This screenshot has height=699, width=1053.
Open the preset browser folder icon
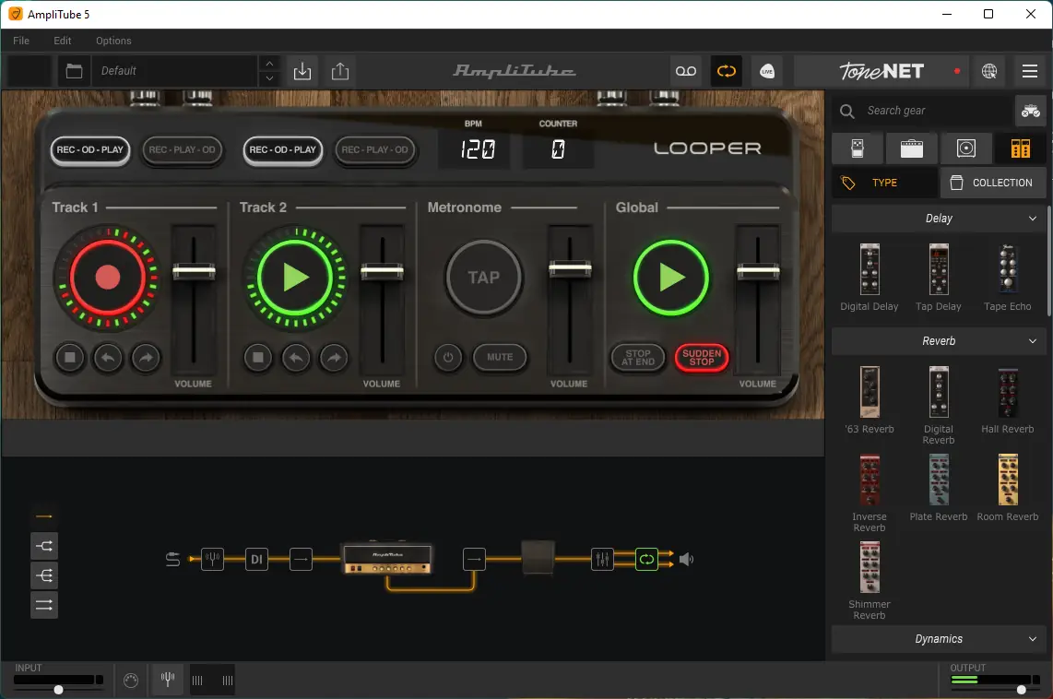coord(74,71)
